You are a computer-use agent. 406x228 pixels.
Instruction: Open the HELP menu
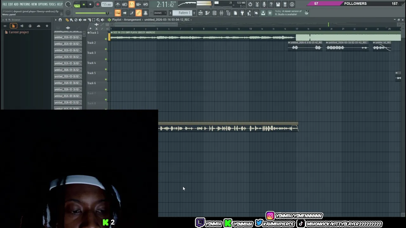(60, 4)
